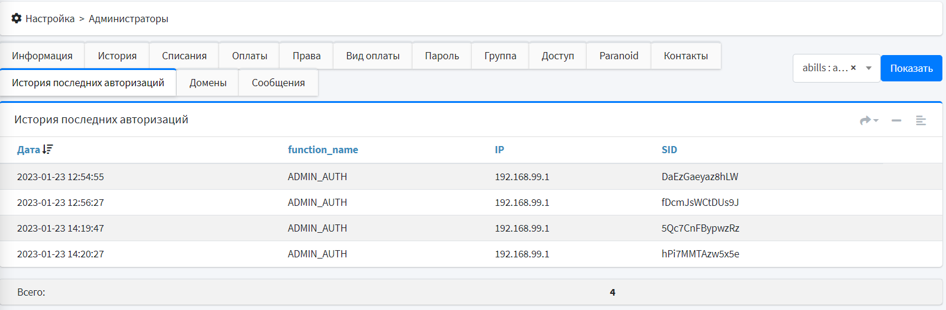Click the gear icon next to Настройка
946x310 pixels.
click(x=17, y=19)
